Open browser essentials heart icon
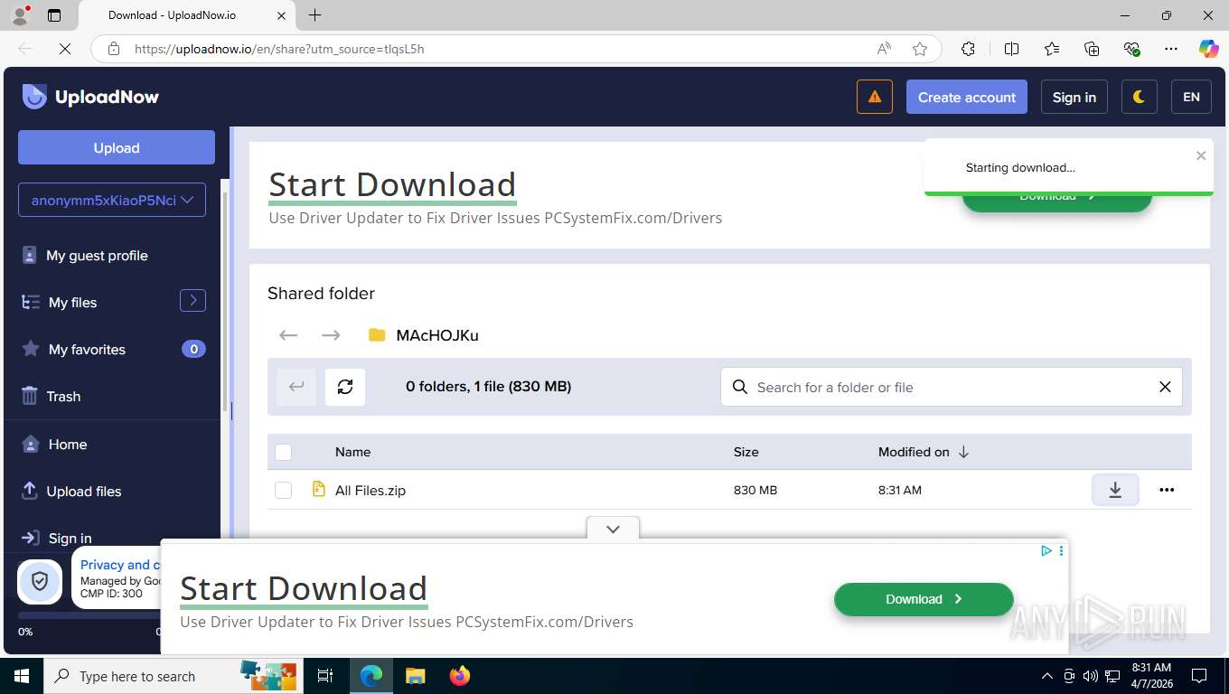The width and height of the screenshot is (1229, 694). [1131, 49]
